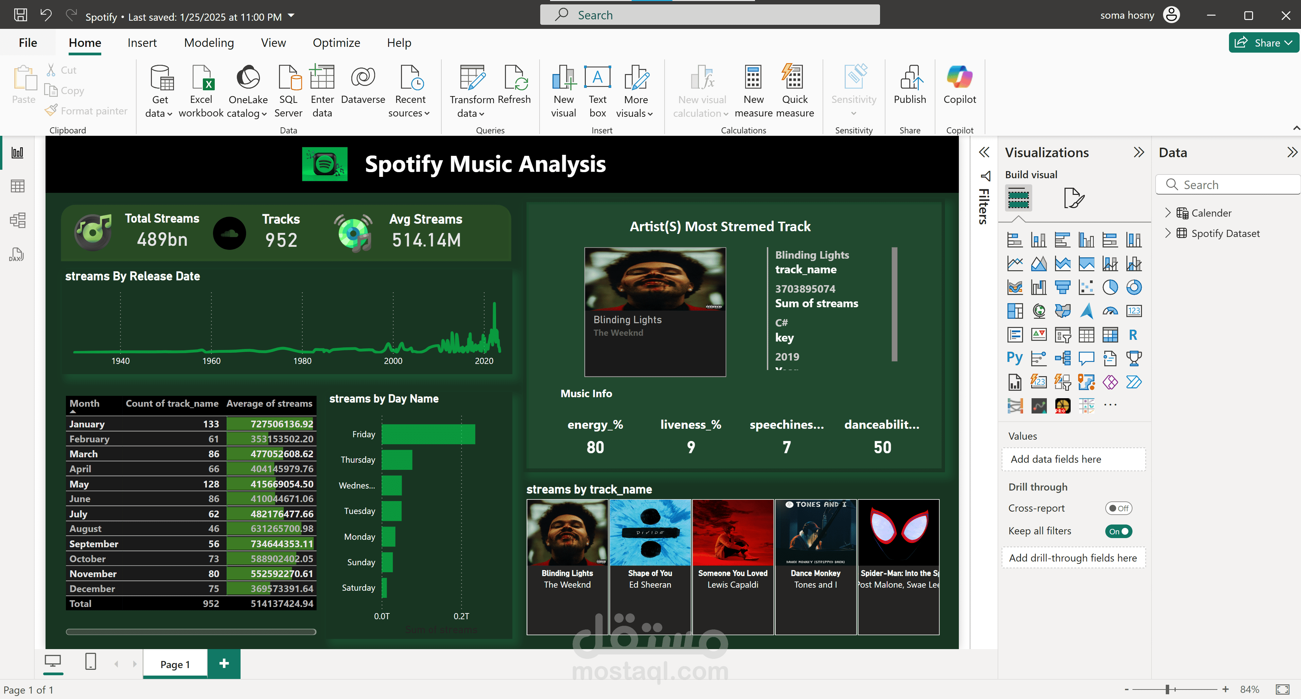
Task: Expand the Calender table fields
Action: 1168,213
